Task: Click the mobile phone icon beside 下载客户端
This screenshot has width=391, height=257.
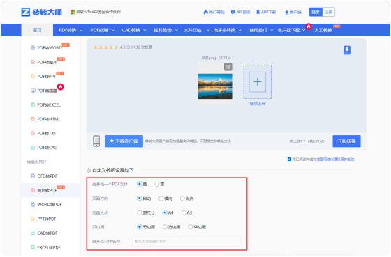Action: [x=96, y=141]
